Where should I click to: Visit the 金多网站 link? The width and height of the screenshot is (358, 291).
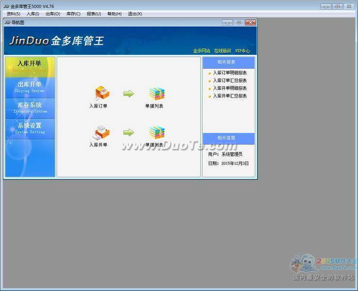[x=201, y=50]
